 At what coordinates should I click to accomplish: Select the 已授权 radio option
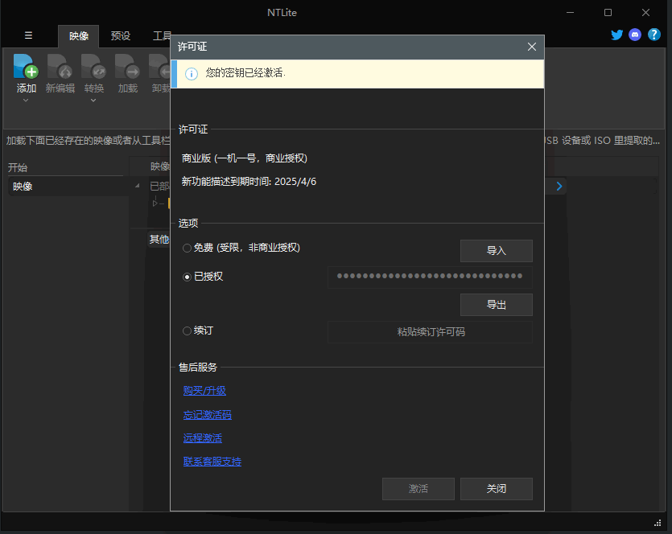coord(188,277)
